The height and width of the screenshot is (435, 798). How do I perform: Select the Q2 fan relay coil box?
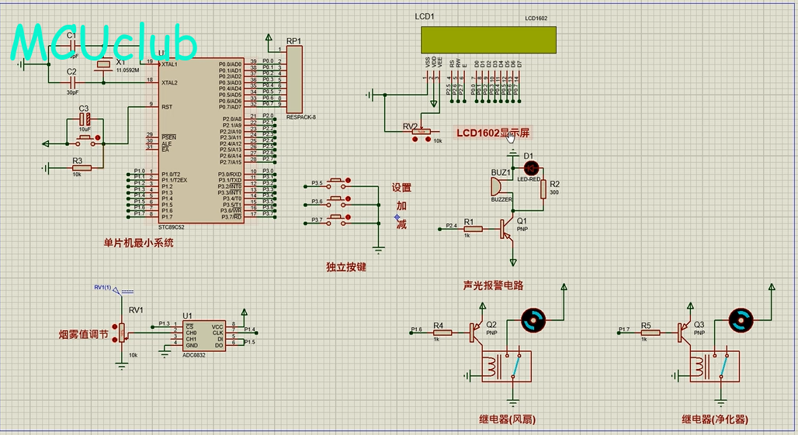(x=506, y=367)
